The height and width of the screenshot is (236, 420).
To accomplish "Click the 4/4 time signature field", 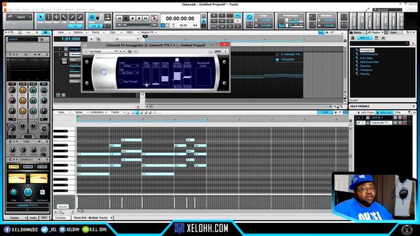I will click(195, 26).
